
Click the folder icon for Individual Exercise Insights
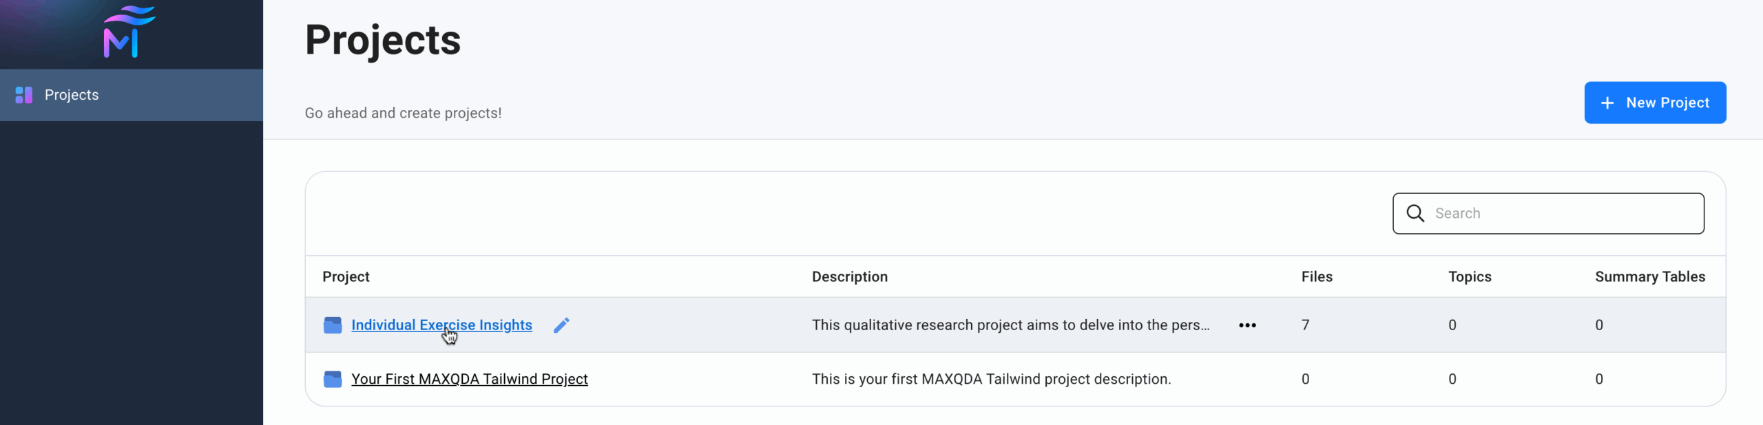[x=333, y=325]
